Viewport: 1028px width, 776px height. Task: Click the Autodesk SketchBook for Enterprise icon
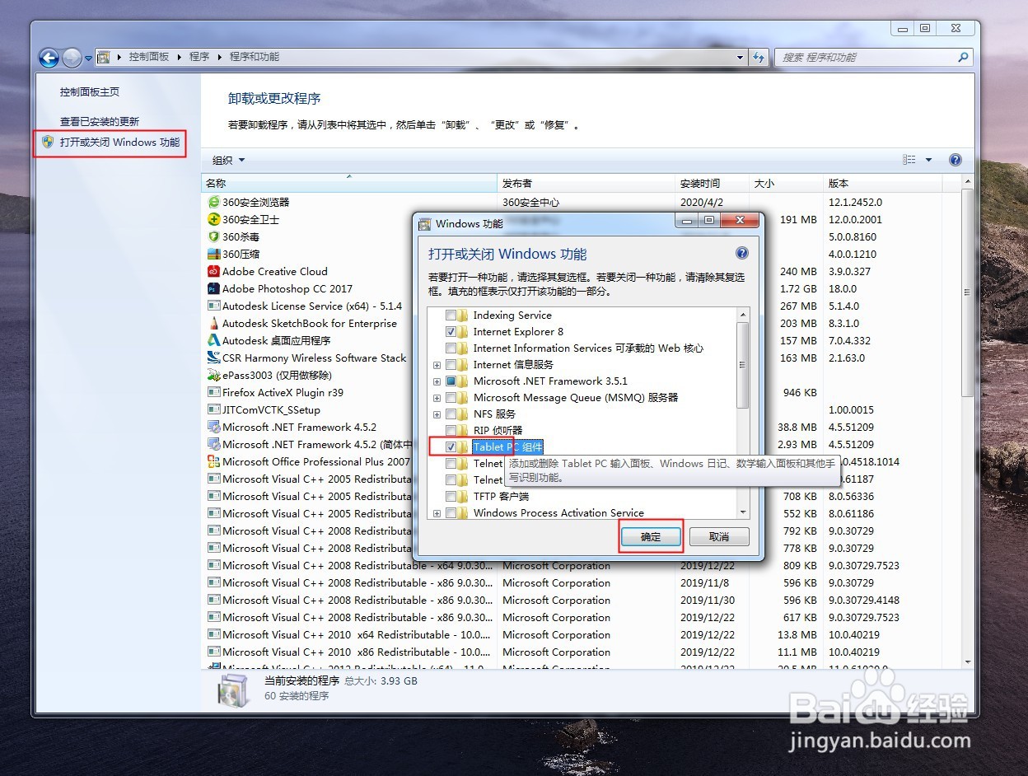(x=214, y=323)
